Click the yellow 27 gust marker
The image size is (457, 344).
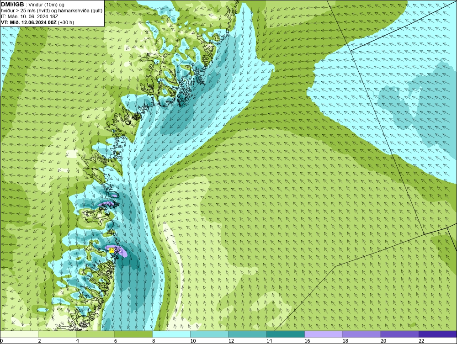[x=112, y=250]
